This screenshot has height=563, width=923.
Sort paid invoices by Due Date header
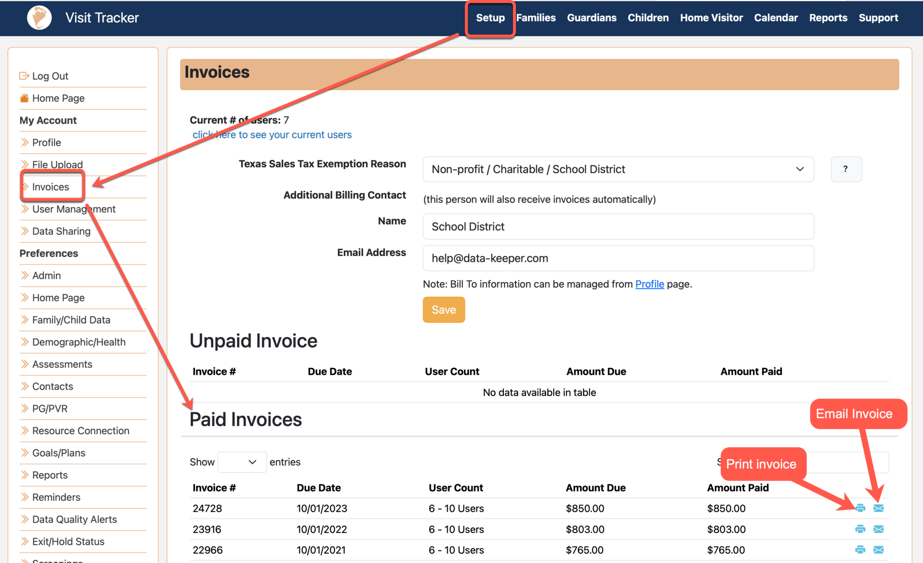coord(319,487)
